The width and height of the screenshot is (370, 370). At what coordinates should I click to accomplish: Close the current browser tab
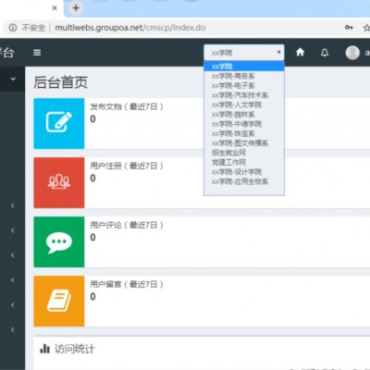[x=55, y=8]
